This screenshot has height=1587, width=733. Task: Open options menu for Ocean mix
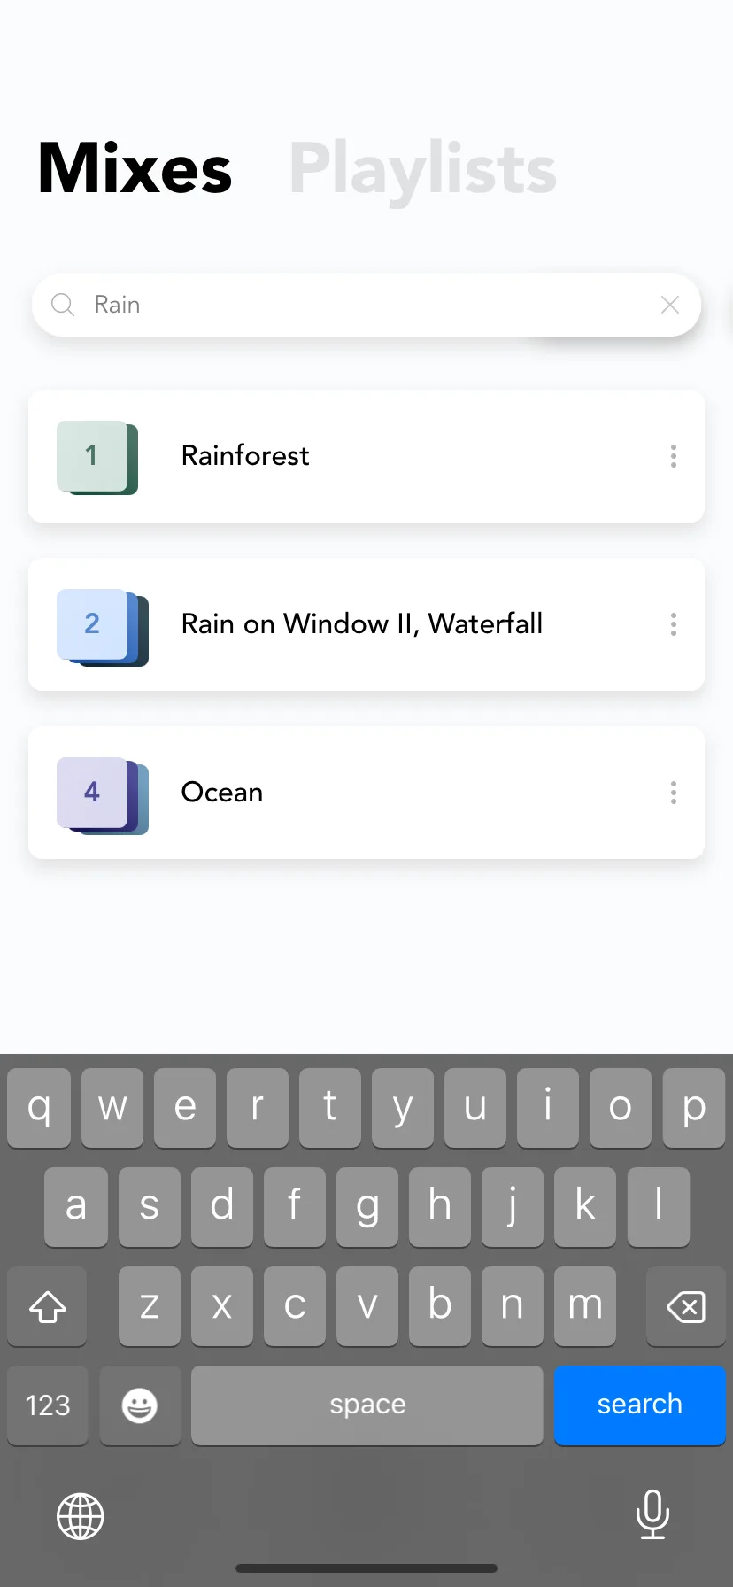(674, 793)
